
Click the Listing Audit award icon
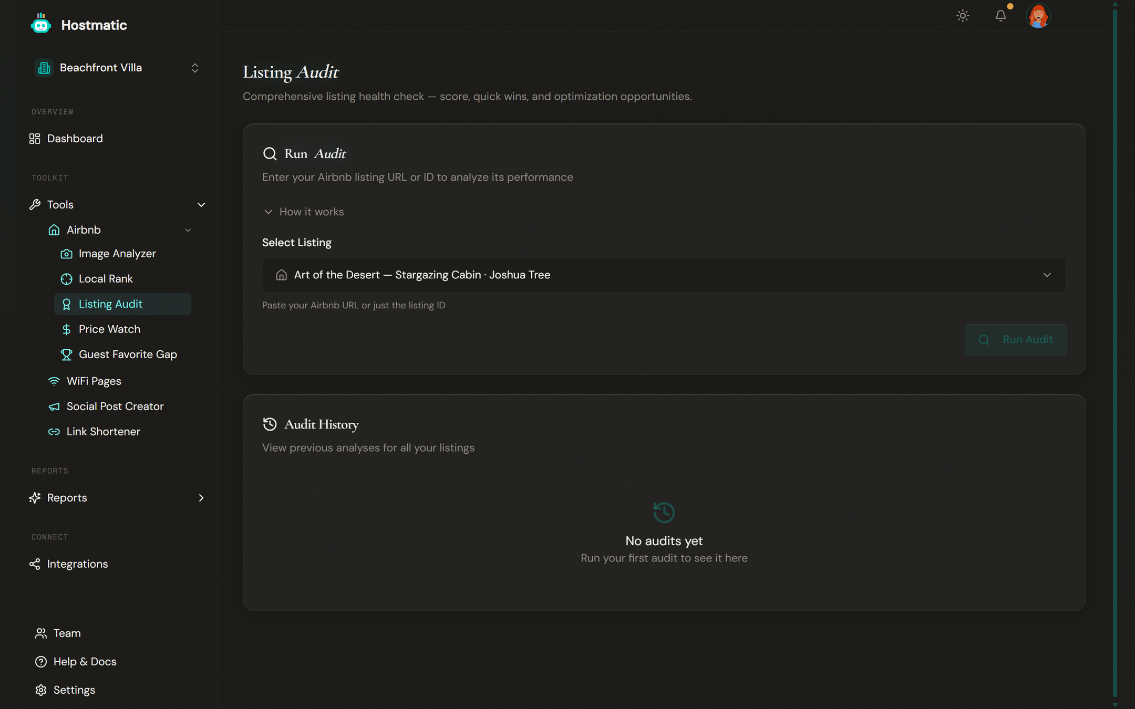(x=66, y=304)
